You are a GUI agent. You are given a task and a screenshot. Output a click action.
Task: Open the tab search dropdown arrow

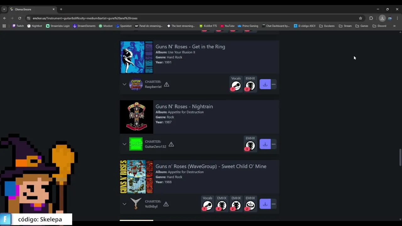(4, 9)
